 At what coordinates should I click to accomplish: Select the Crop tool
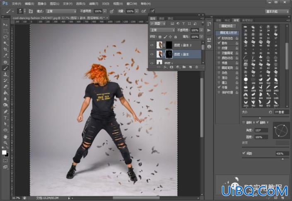[5, 50]
